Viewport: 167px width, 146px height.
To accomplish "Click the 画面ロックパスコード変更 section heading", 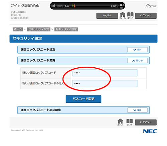I will pos(38,60).
